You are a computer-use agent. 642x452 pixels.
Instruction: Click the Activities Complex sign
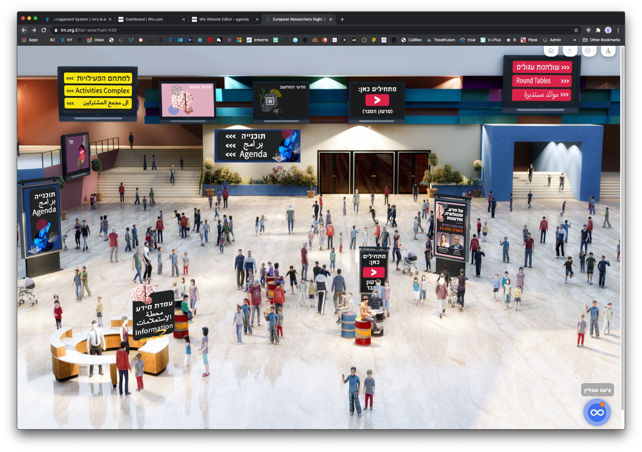tap(98, 91)
